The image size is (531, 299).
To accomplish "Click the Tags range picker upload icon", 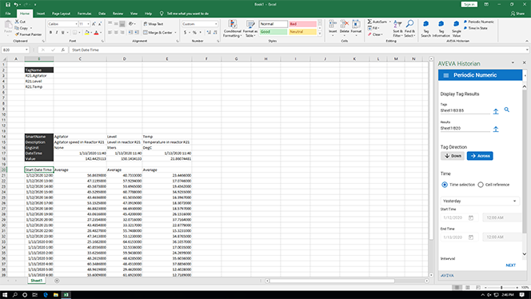I will (496, 111).
